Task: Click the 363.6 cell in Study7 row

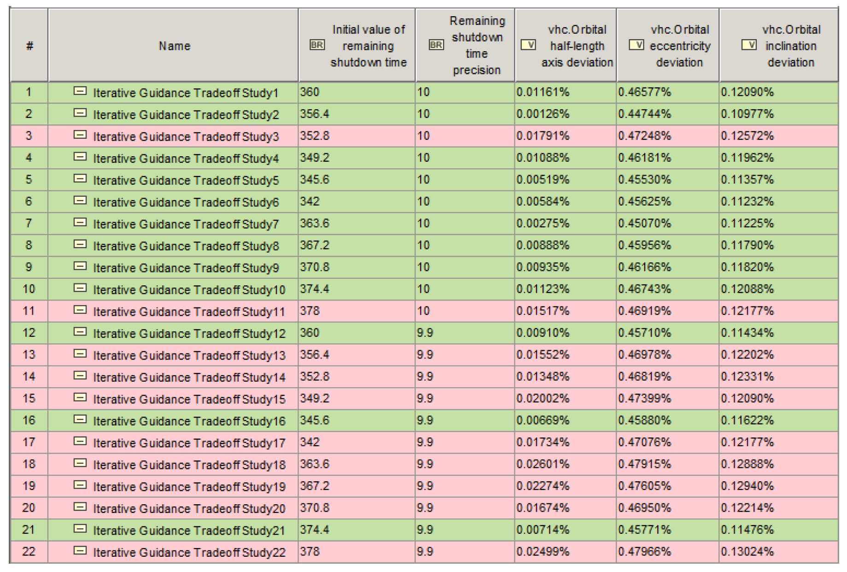Action: coord(315,224)
